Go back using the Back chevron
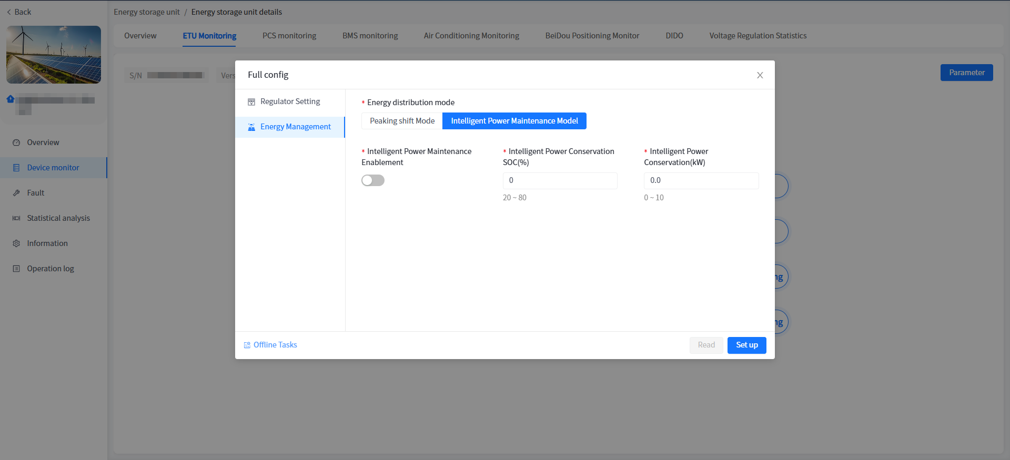 9,12
